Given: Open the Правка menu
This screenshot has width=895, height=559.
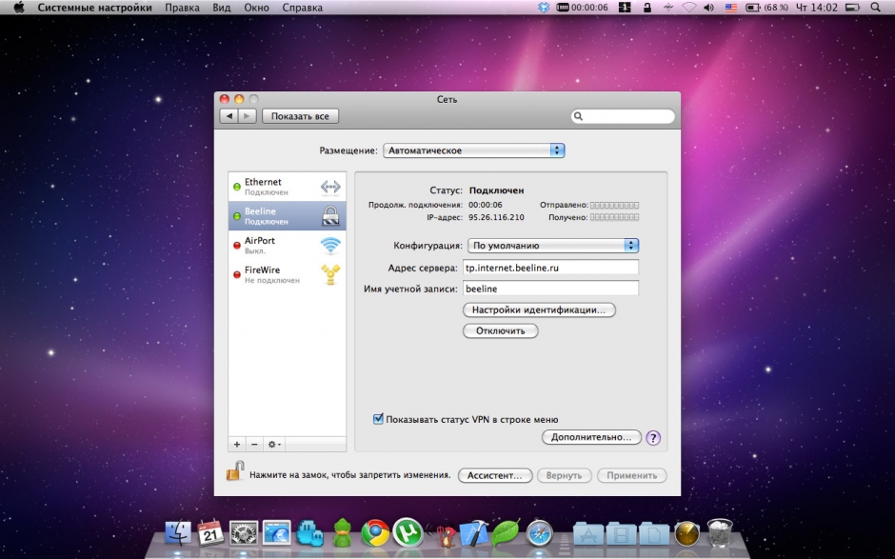Looking at the screenshot, I should click(x=182, y=8).
